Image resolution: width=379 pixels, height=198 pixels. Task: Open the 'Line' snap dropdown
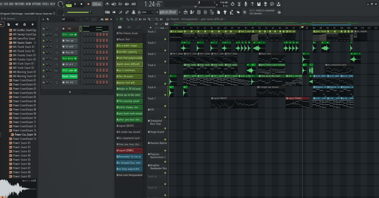[x=146, y=12]
